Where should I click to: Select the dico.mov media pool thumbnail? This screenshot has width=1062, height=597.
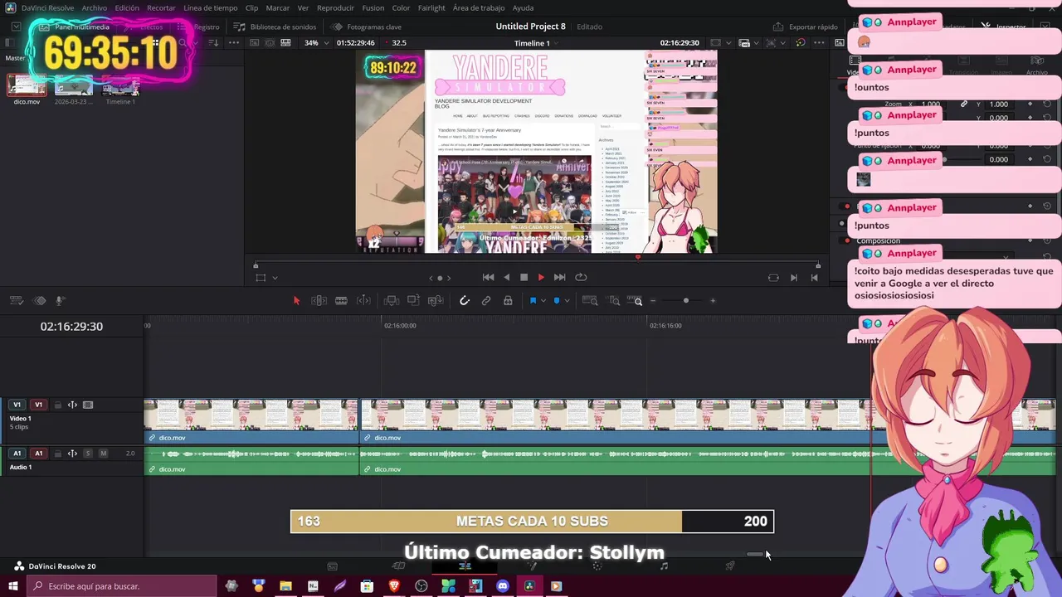(27, 86)
